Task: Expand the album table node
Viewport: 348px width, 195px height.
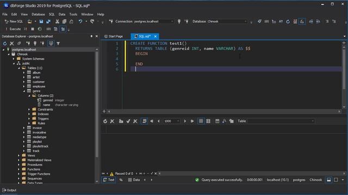Action: [24, 73]
